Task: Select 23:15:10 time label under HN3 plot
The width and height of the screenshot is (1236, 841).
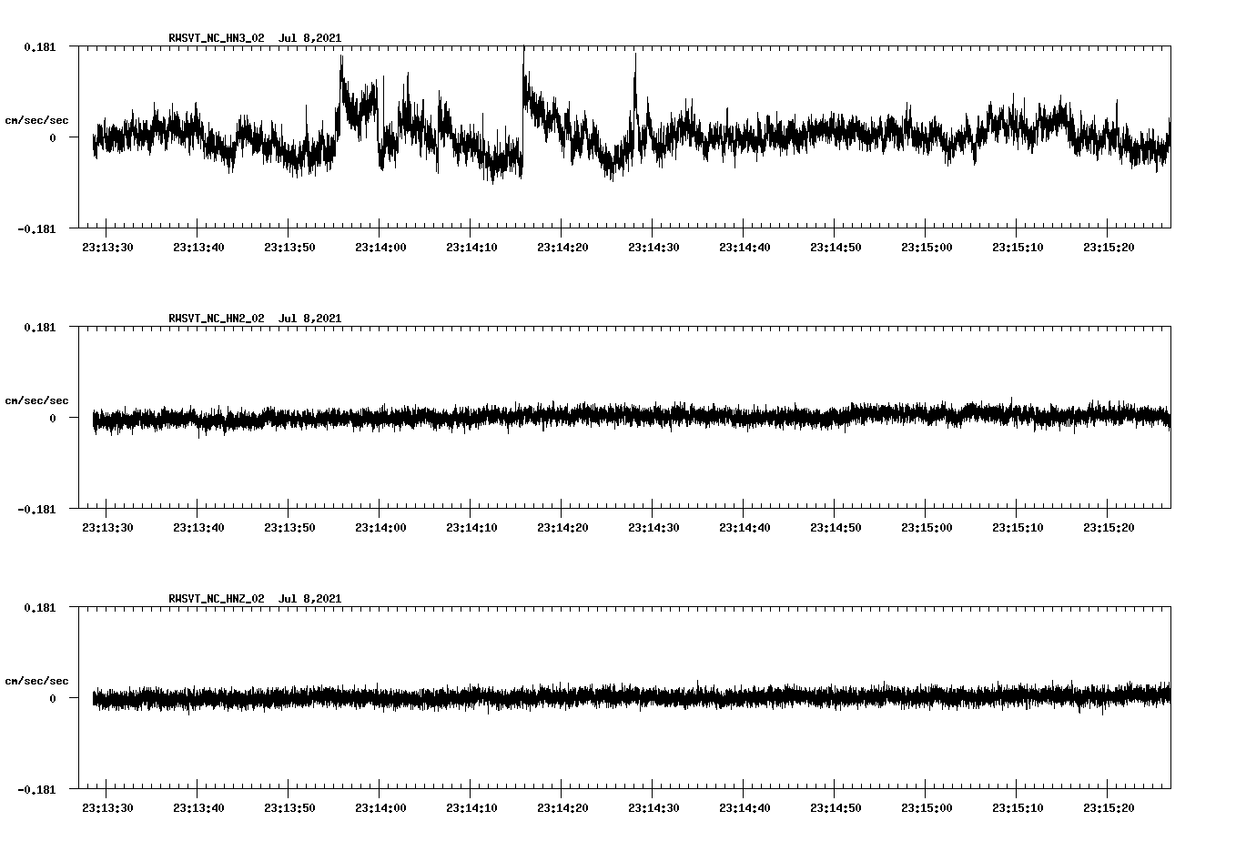Action: pos(1018,248)
